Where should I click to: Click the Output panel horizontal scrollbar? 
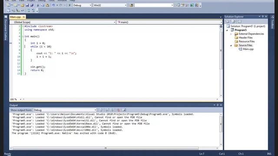tap(106, 148)
